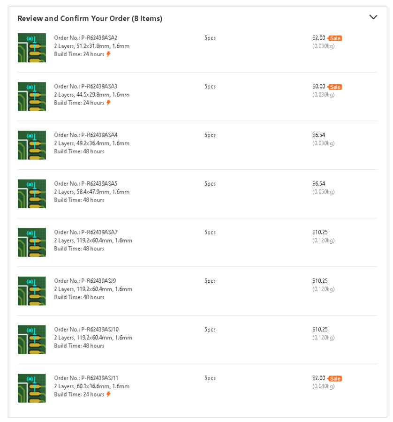Open PCB thumbnail for order P-R62439ASJ9
Viewport: 393px width, 422px height.
[32, 291]
